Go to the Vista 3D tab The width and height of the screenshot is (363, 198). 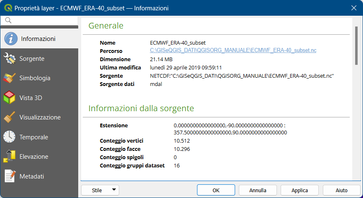tap(39, 98)
